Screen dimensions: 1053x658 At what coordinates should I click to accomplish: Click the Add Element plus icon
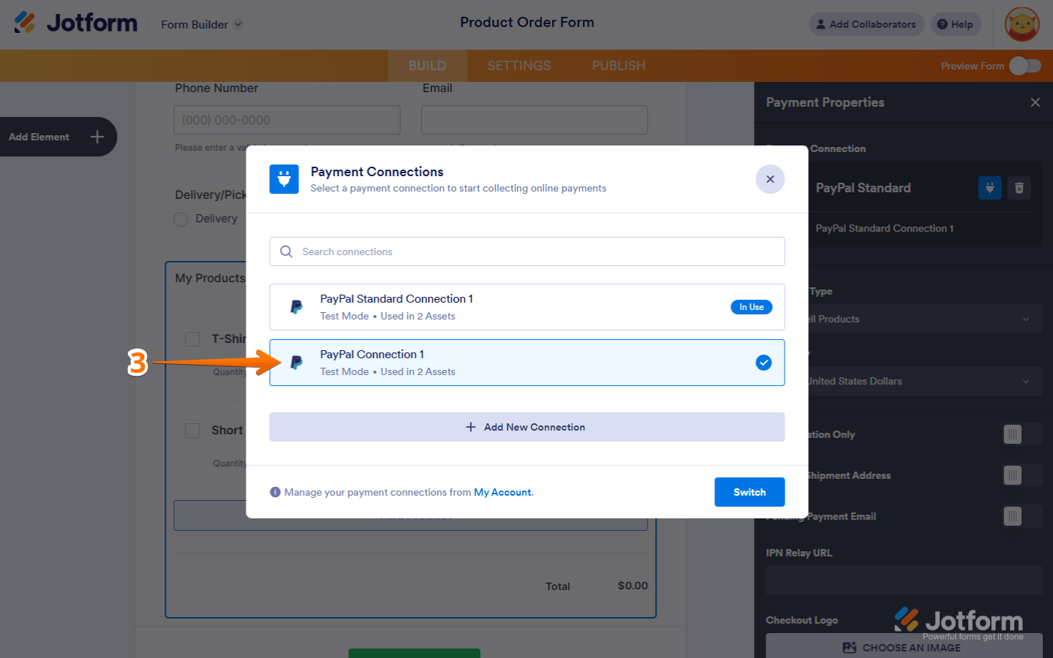coord(97,137)
